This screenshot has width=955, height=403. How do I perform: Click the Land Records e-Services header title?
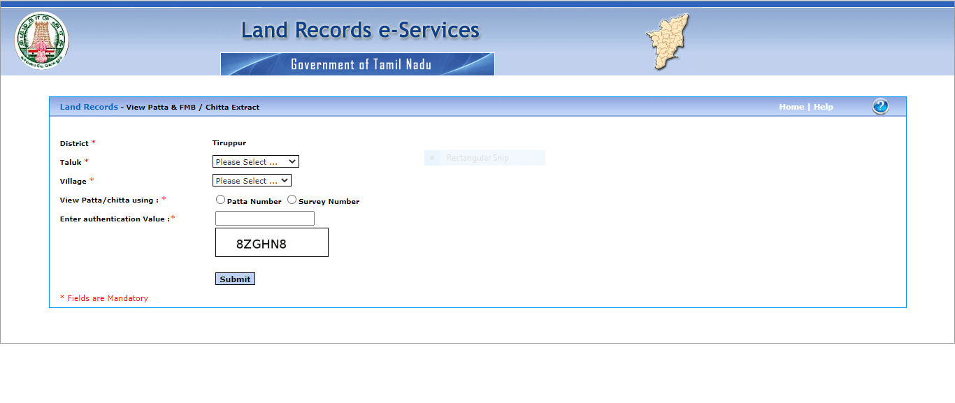point(359,30)
